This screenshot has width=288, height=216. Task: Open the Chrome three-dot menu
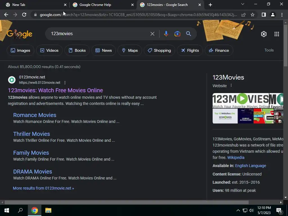pyautogui.click(x=282, y=15)
